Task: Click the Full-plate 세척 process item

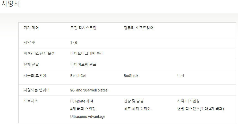Action: 82,101
